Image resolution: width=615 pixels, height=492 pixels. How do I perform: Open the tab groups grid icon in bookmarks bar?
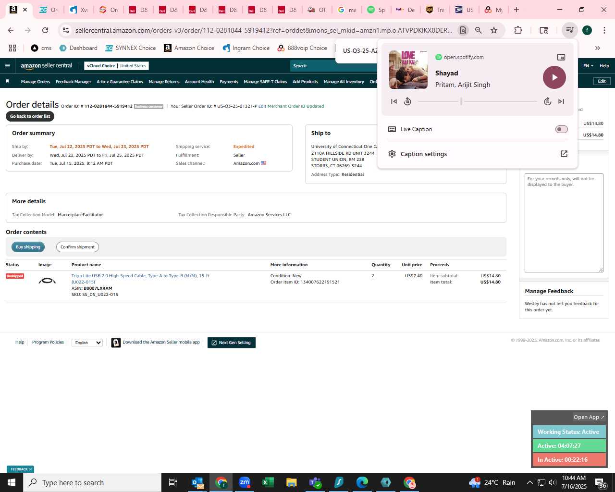click(x=12, y=48)
